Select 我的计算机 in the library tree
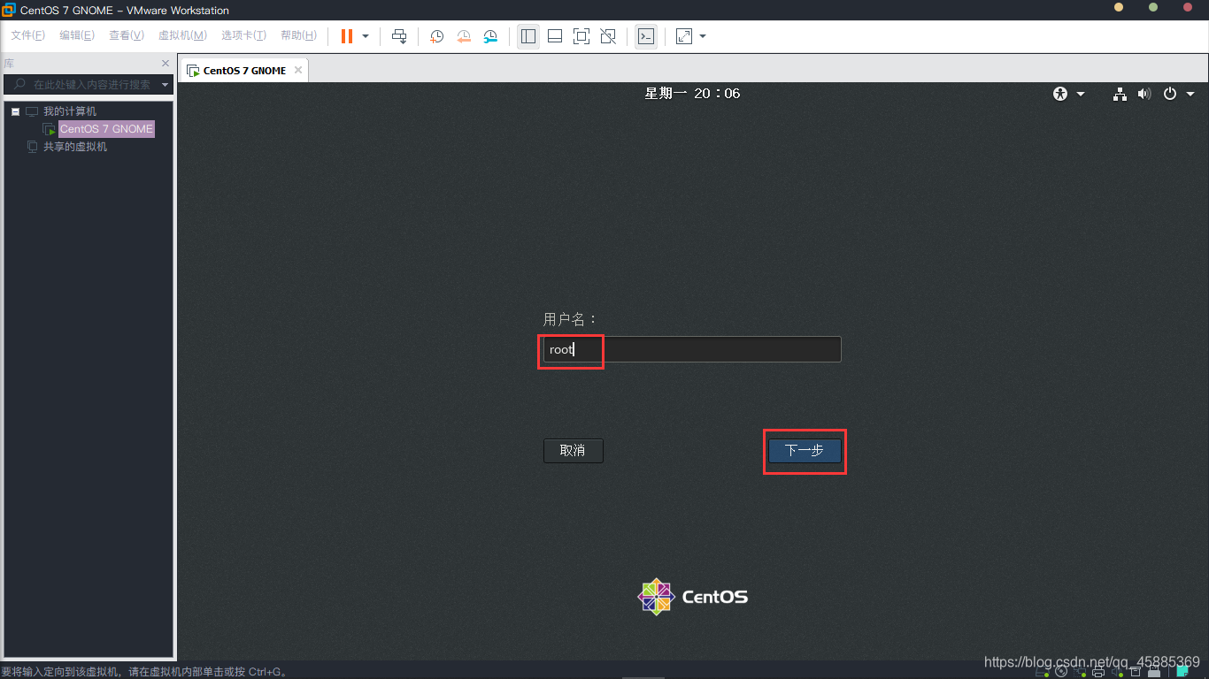The height and width of the screenshot is (679, 1209). (x=70, y=111)
